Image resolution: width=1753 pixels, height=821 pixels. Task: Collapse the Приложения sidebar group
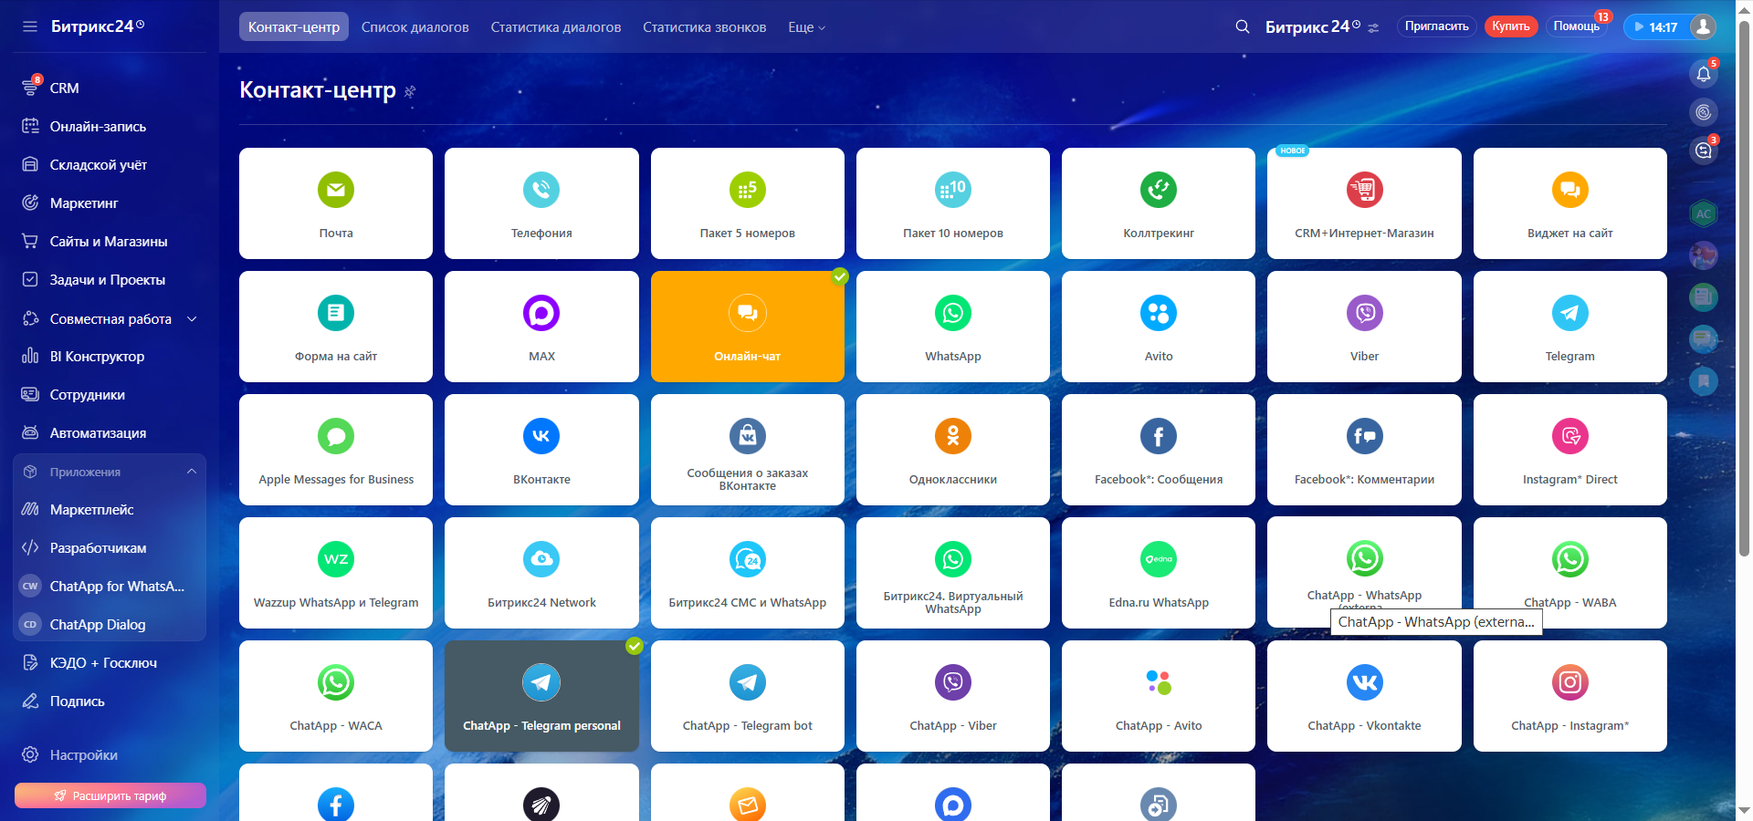192,472
